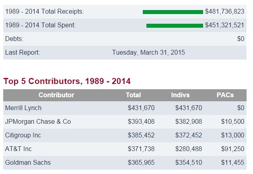This screenshot has height=174, width=253.
Task: Click the green Total Spent bar
Action: 175,26
